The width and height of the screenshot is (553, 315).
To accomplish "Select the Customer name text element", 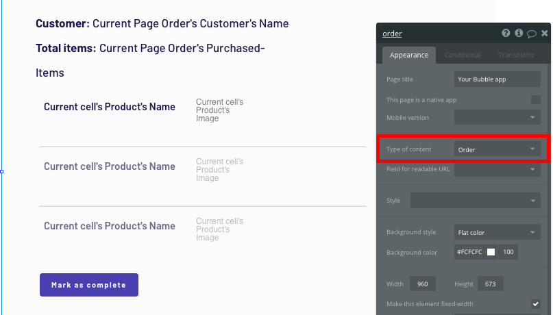I will click(x=162, y=23).
